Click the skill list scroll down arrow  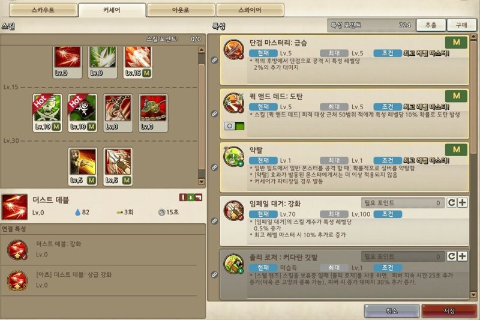[x=202, y=181]
